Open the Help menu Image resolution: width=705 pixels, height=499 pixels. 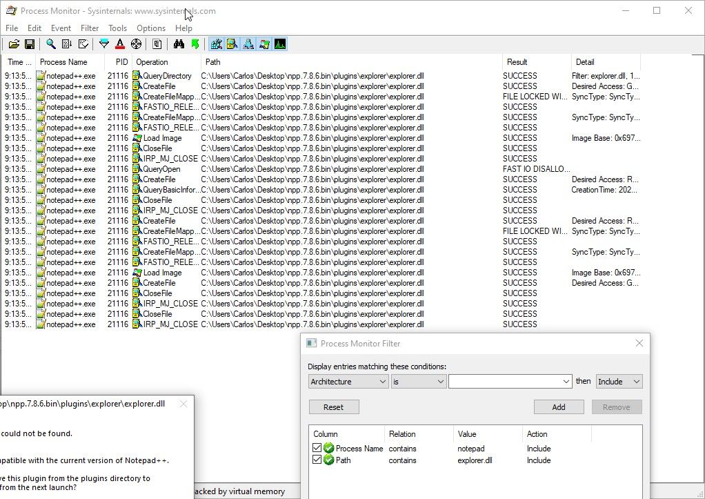tap(183, 28)
